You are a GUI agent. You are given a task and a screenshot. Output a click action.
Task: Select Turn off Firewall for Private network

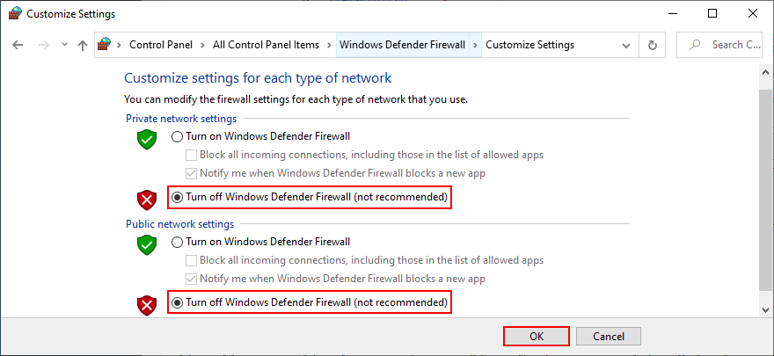coord(178,197)
